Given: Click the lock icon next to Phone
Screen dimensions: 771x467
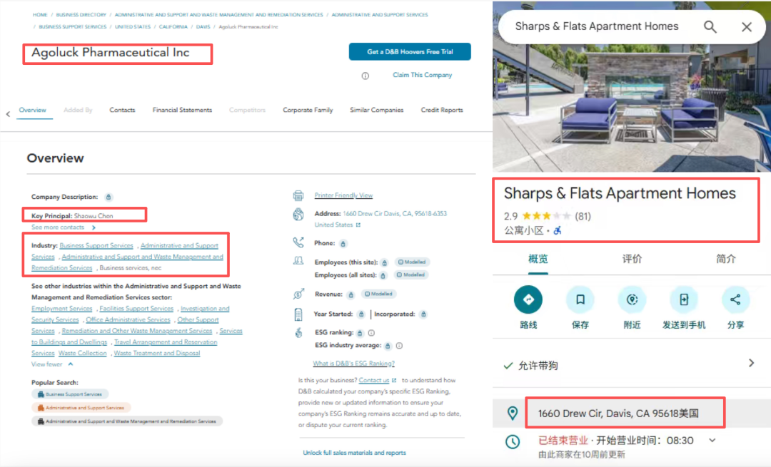Looking at the screenshot, I should point(343,244).
